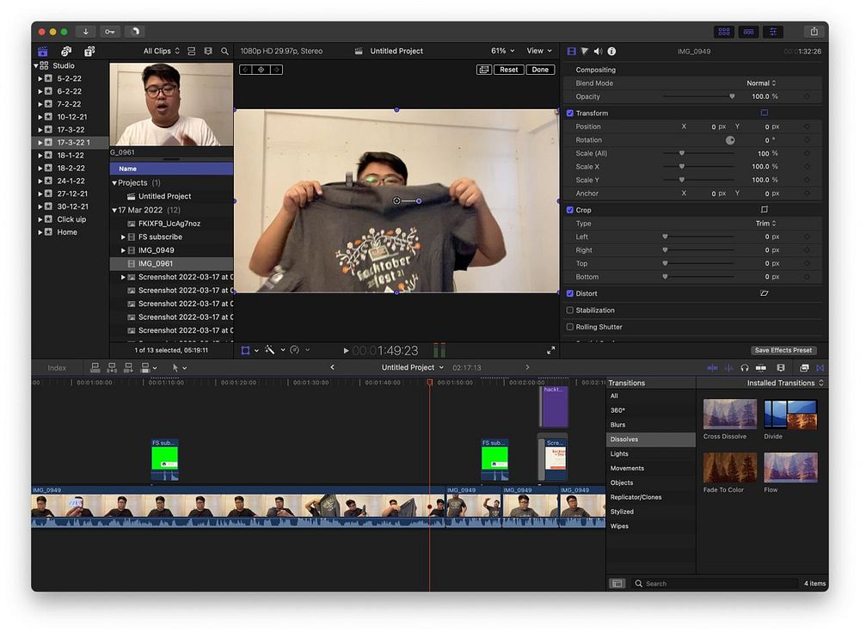
Task: Enter fullscreen viewer mode icon
Action: [550, 351]
